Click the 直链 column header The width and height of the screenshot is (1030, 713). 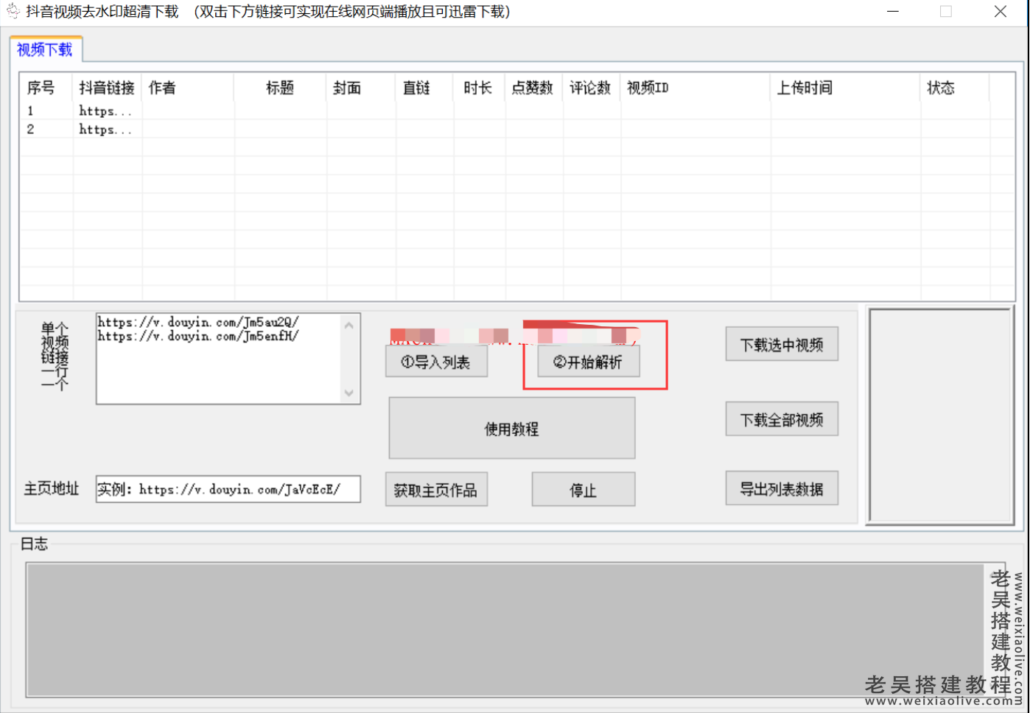tap(424, 88)
